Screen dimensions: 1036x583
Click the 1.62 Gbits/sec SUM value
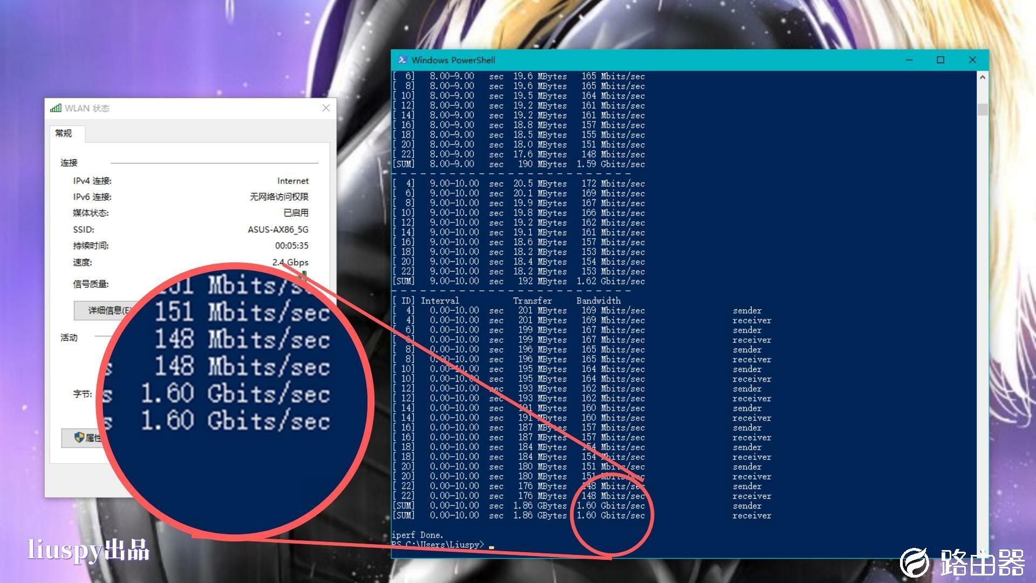(611, 281)
